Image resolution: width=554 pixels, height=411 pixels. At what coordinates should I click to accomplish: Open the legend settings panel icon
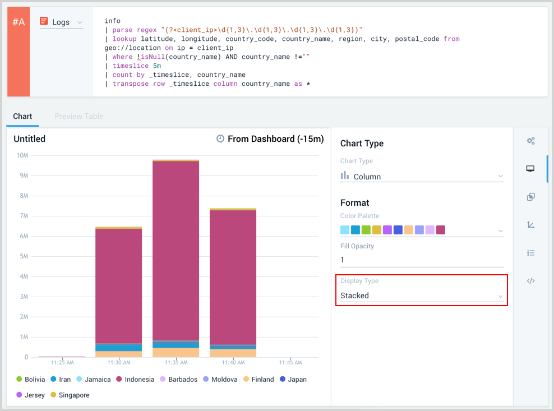(530, 253)
